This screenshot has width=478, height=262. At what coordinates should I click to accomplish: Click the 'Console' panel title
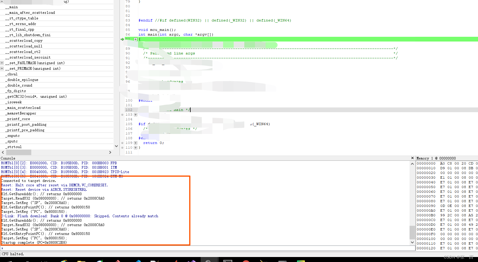click(x=8, y=158)
